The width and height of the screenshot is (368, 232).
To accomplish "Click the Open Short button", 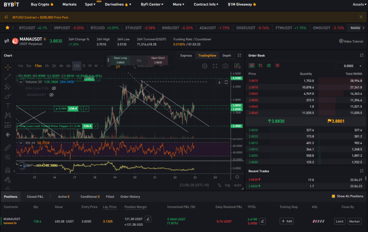I will [x=158, y=60].
